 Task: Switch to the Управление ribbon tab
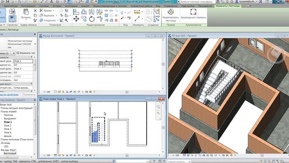[x=171, y=6]
